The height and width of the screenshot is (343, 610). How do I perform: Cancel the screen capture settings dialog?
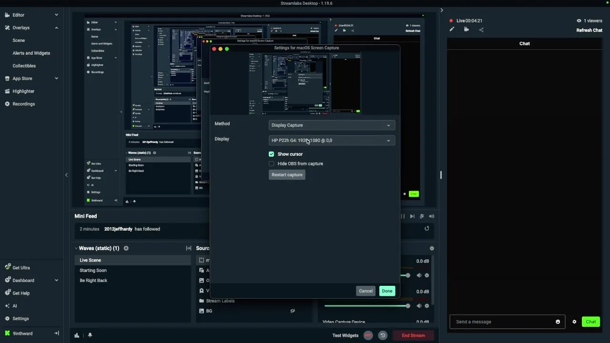366,291
